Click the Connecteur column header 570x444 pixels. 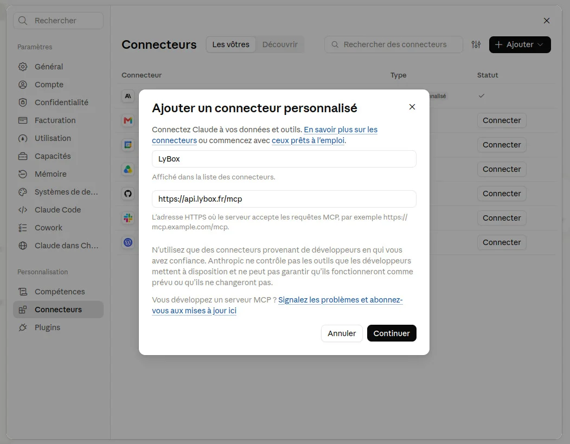point(142,75)
